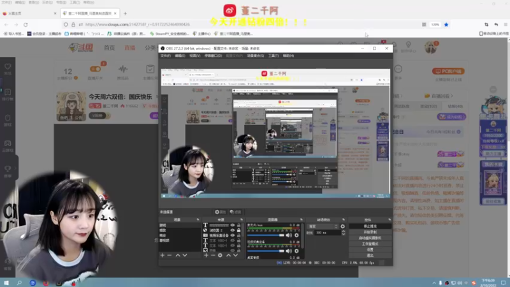Open transition properties gear in 转场特效 dock
Viewport: 510px width, 287px height.
(x=342, y=226)
